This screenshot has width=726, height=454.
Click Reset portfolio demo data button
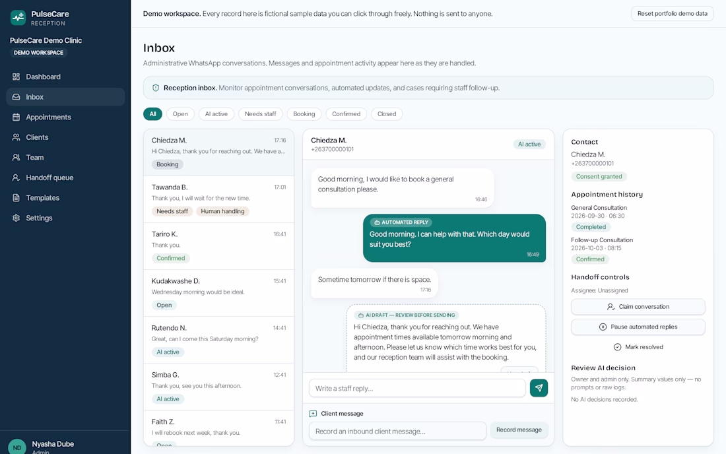coord(673,14)
